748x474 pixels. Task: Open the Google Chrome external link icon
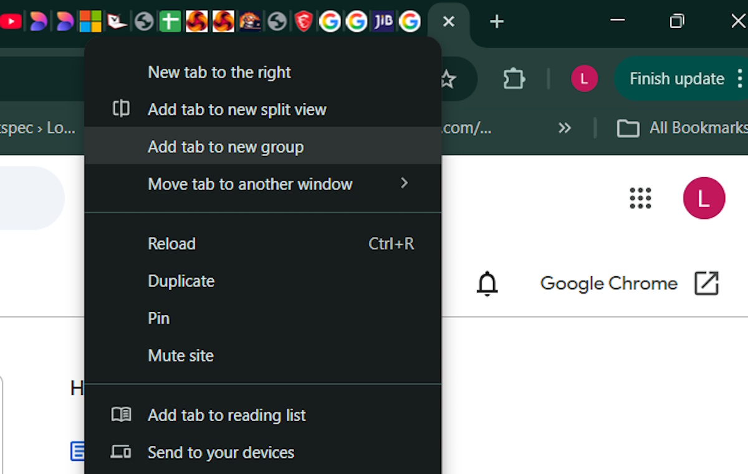coord(707,283)
